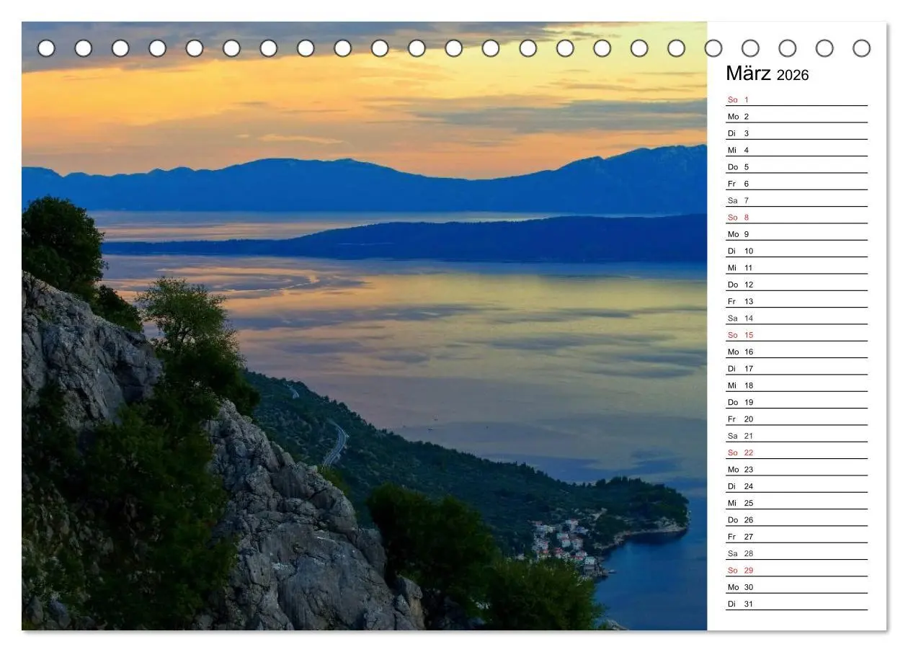Select the date row 'Mi 4'
The height and width of the screenshot is (652, 908).
coord(796,150)
